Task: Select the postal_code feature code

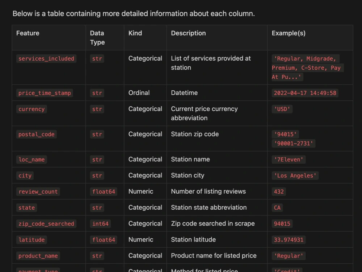Action: [x=37, y=134]
